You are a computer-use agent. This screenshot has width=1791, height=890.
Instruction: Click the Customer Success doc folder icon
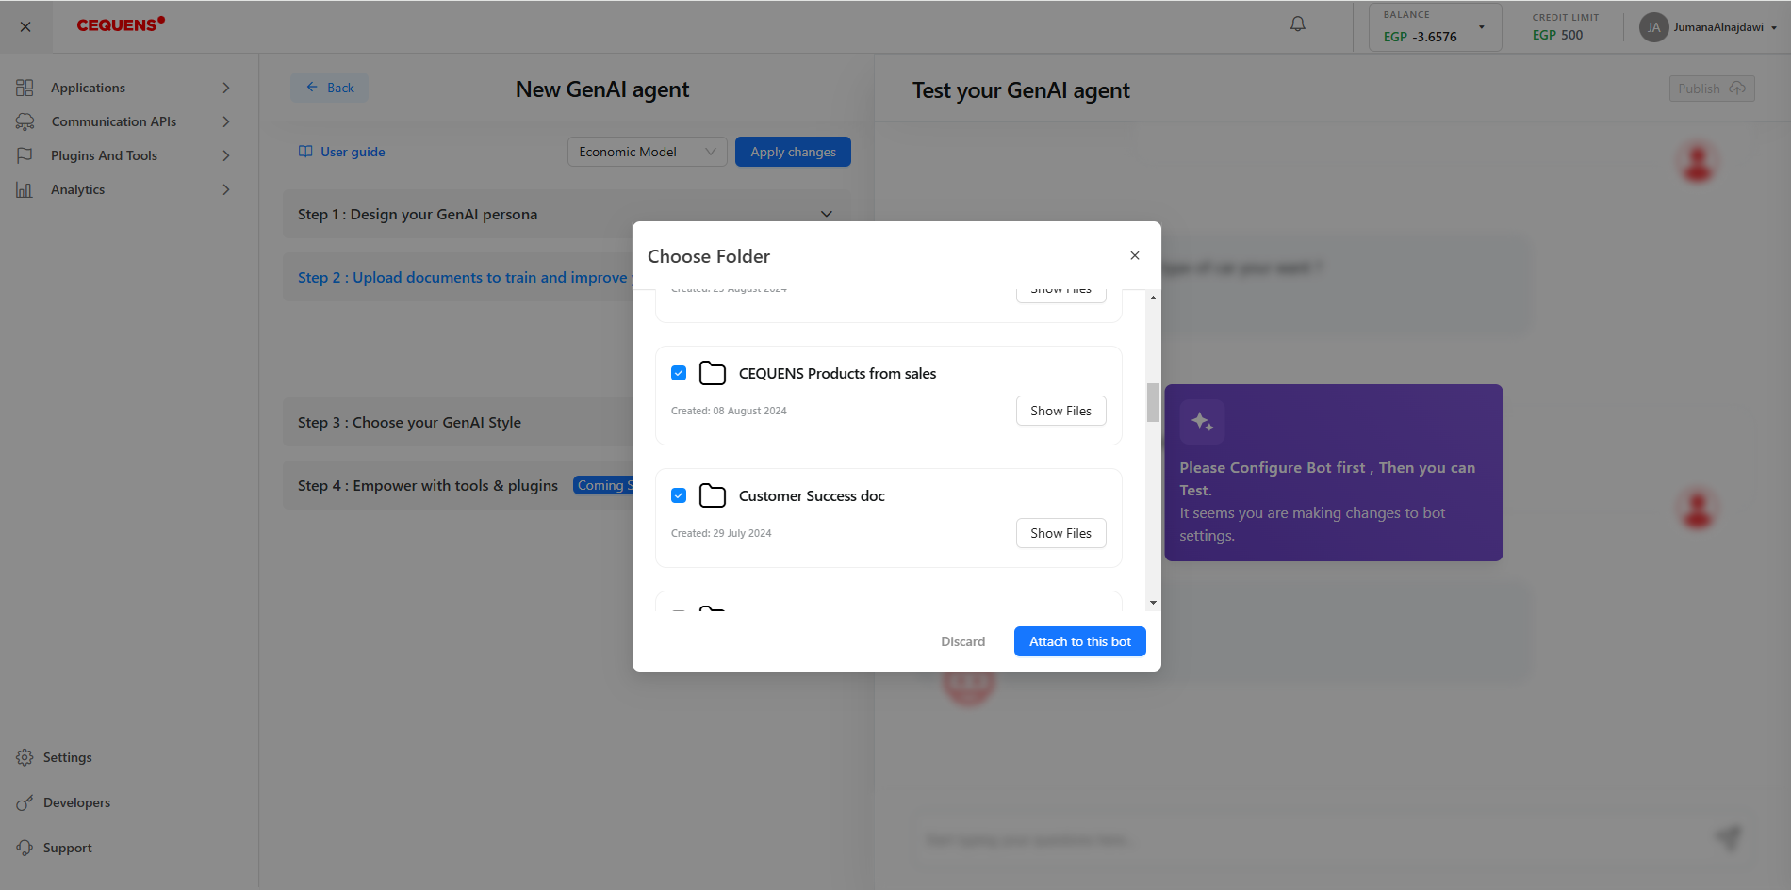click(x=713, y=495)
